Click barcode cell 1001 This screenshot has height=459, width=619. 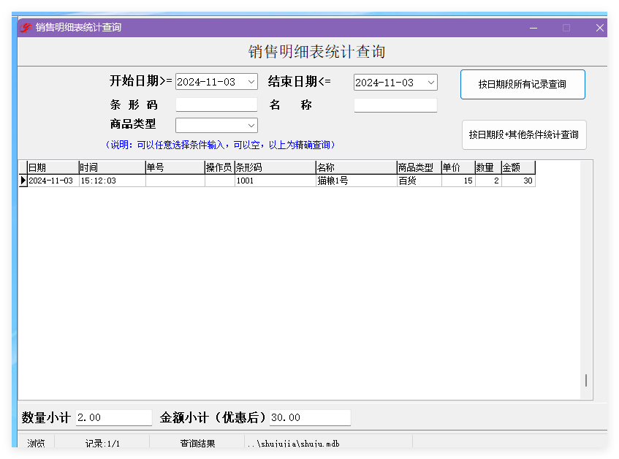click(276, 181)
